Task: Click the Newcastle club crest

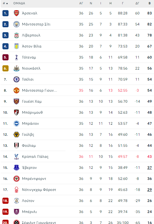Action: (x=16, y=68)
